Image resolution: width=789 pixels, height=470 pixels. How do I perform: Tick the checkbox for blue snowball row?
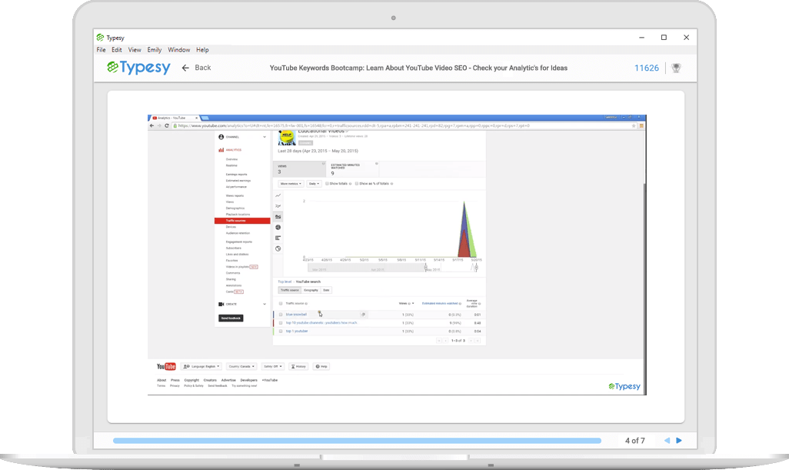pyautogui.click(x=281, y=315)
